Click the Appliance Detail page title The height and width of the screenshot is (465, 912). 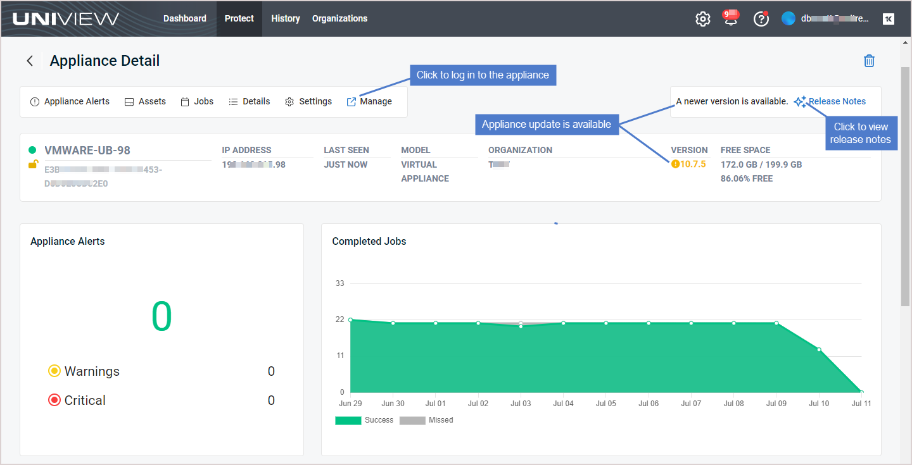click(x=105, y=61)
